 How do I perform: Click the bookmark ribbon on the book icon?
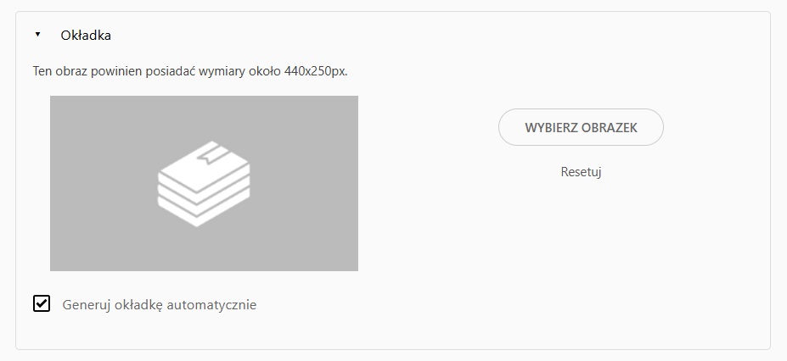click(x=208, y=156)
